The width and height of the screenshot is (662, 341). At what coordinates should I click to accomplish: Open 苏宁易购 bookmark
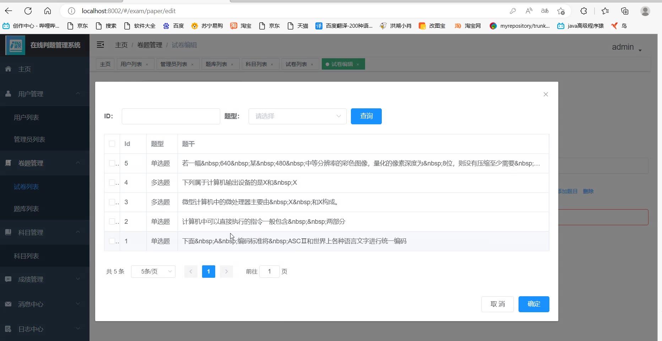(x=207, y=26)
